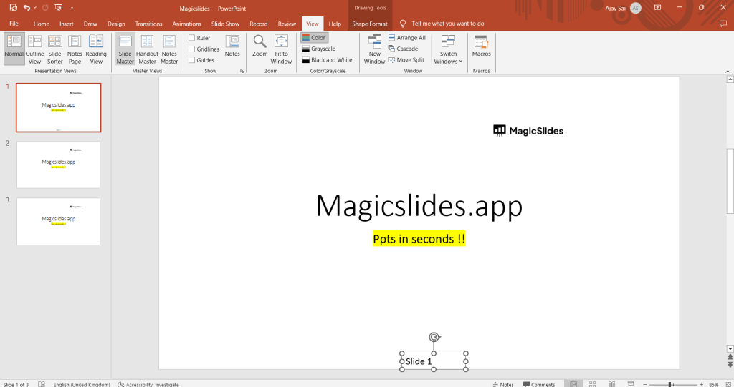Switch to the Transitions tab
The height and width of the screenshot is (387, 734).
149,24
